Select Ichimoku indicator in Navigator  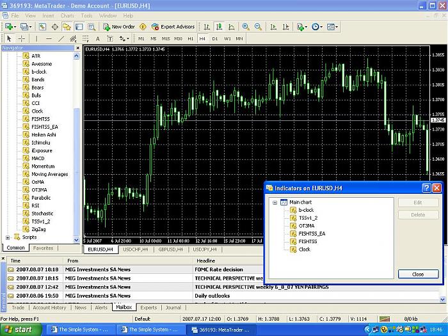click(x=40, y=143)
